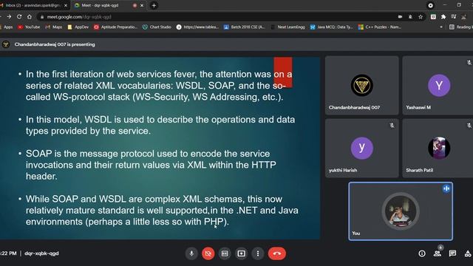Select the yukthi Harish participant tile
473x266 pixels.
(x=362, y=148)
